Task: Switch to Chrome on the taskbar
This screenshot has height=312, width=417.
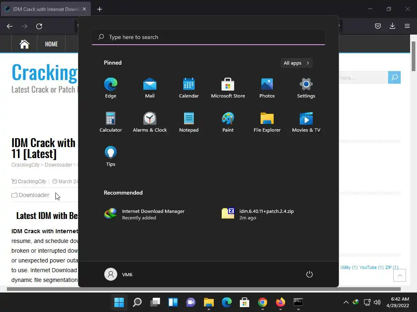Action: (263, 302)
